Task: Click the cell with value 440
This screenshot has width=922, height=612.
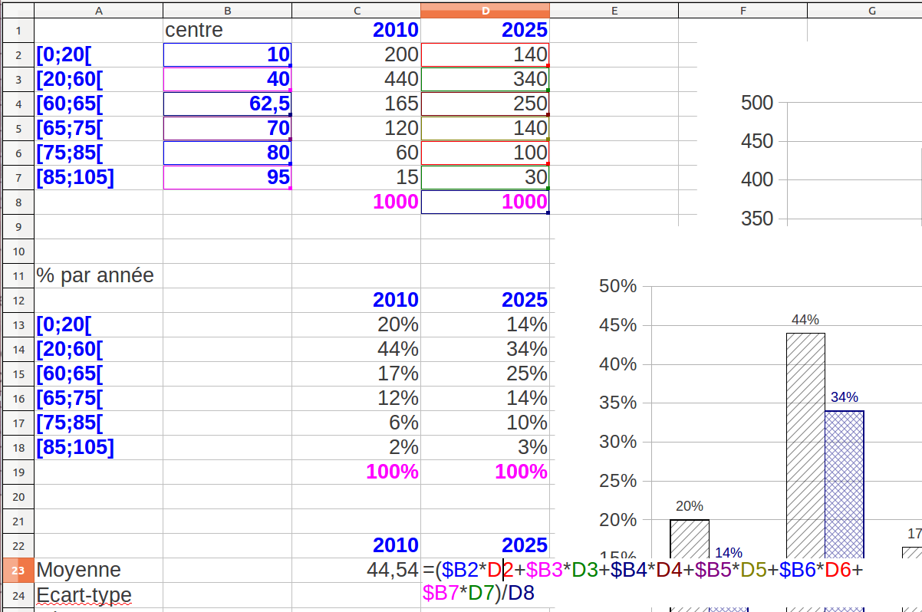Action: [356, 79]
